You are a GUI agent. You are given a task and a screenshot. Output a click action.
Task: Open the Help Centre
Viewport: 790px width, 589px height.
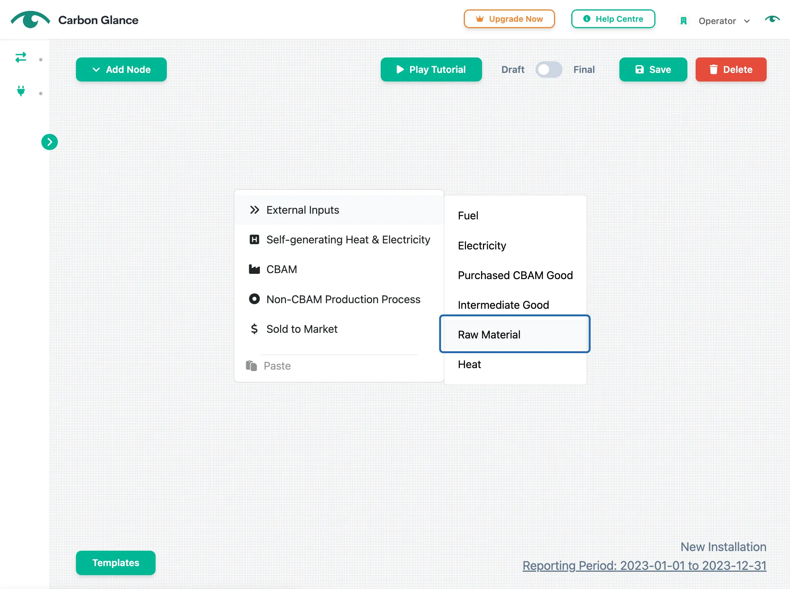click(x=613, y=19)
